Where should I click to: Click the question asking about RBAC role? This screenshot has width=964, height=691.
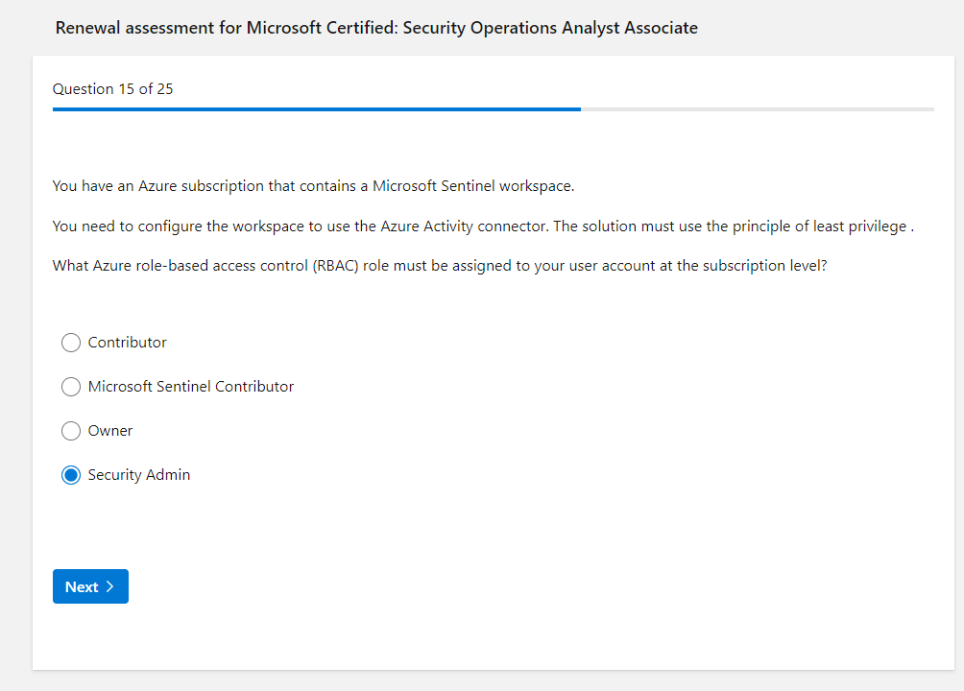(x=440, y=266)
